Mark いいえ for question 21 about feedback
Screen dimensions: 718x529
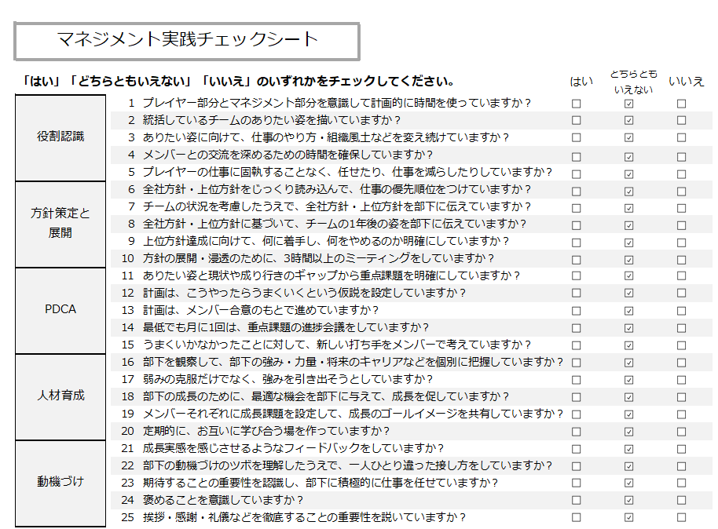681,449
